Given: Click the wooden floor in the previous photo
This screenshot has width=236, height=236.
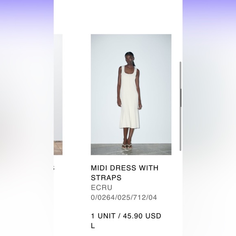Looking at the screenshot, I should click(58, 148).
